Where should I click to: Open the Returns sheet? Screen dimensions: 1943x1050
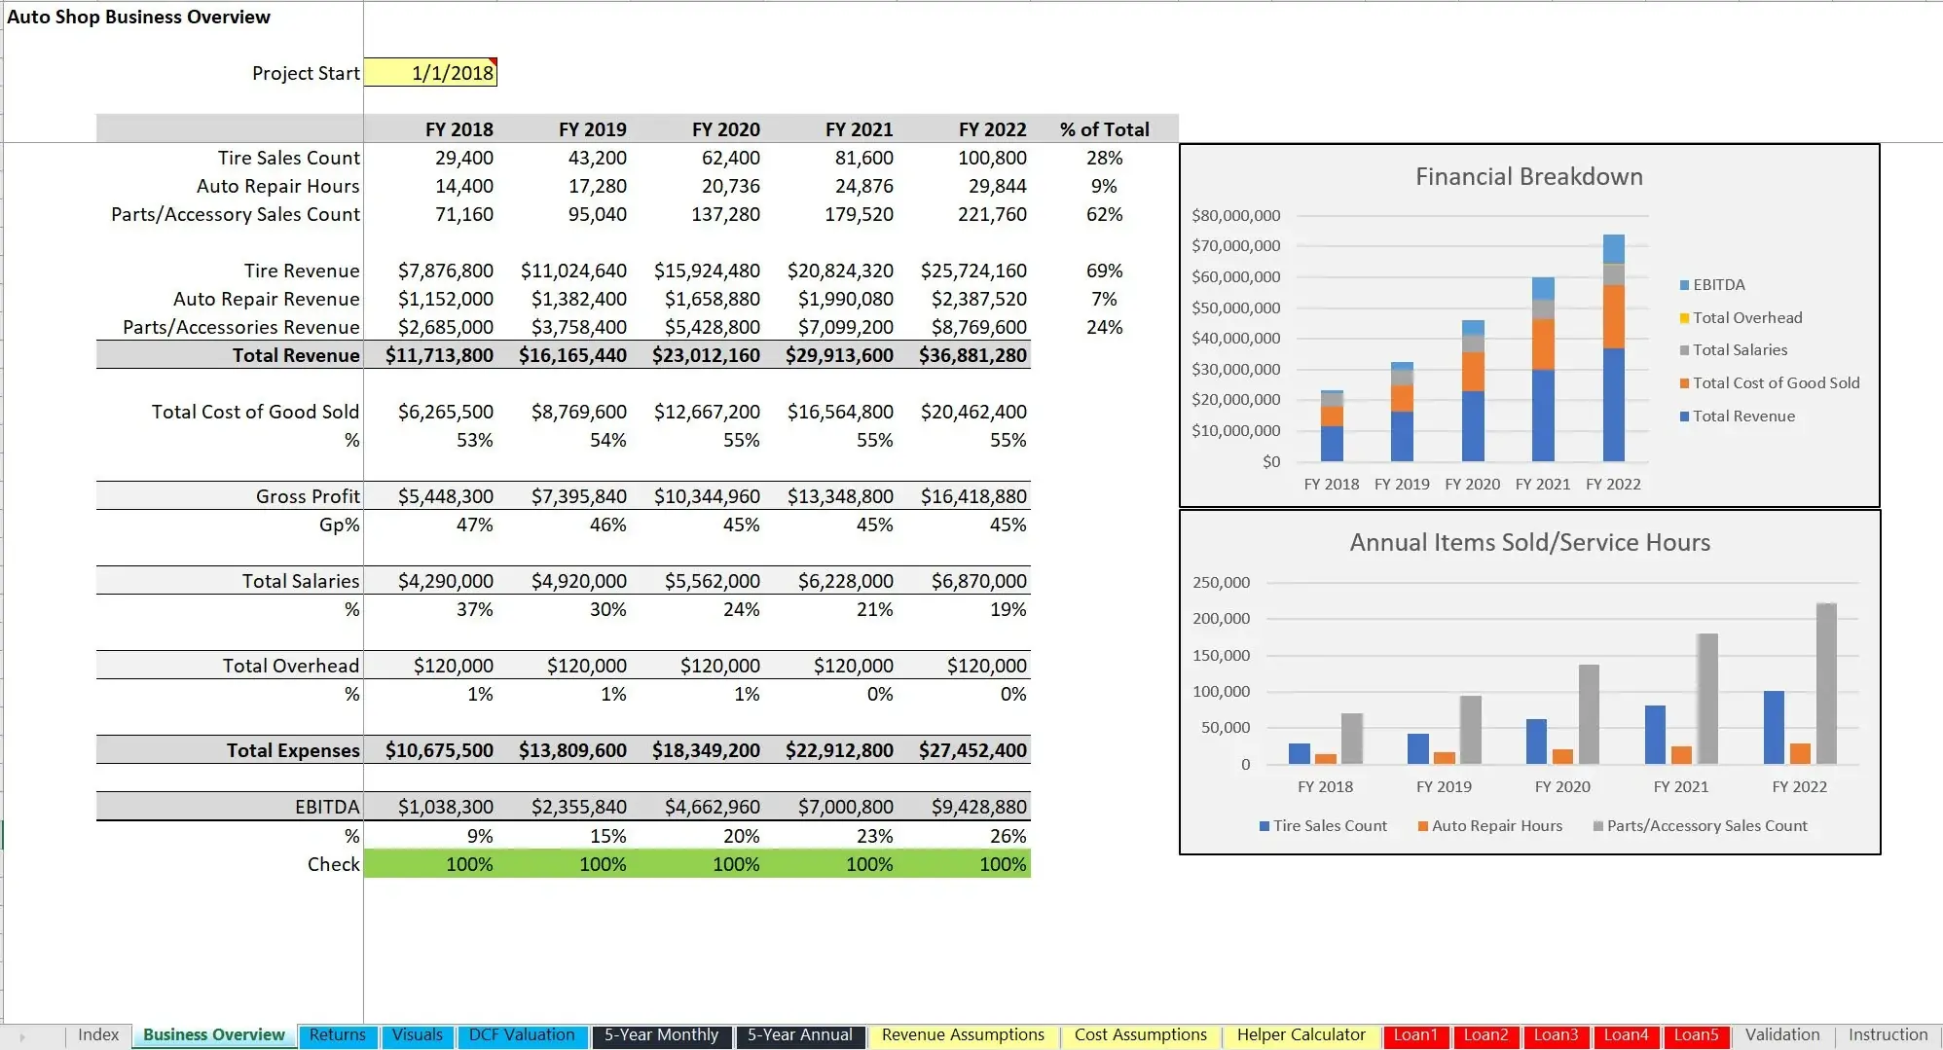pyautogui.click(x=337, y=1035)
